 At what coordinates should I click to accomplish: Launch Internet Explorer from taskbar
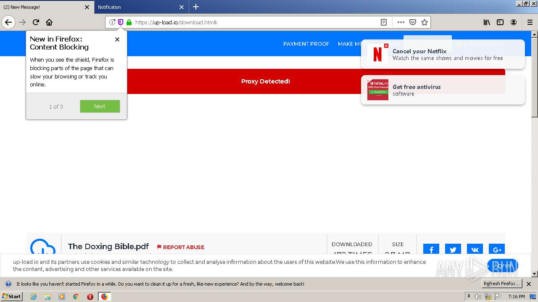pos(33,297)
